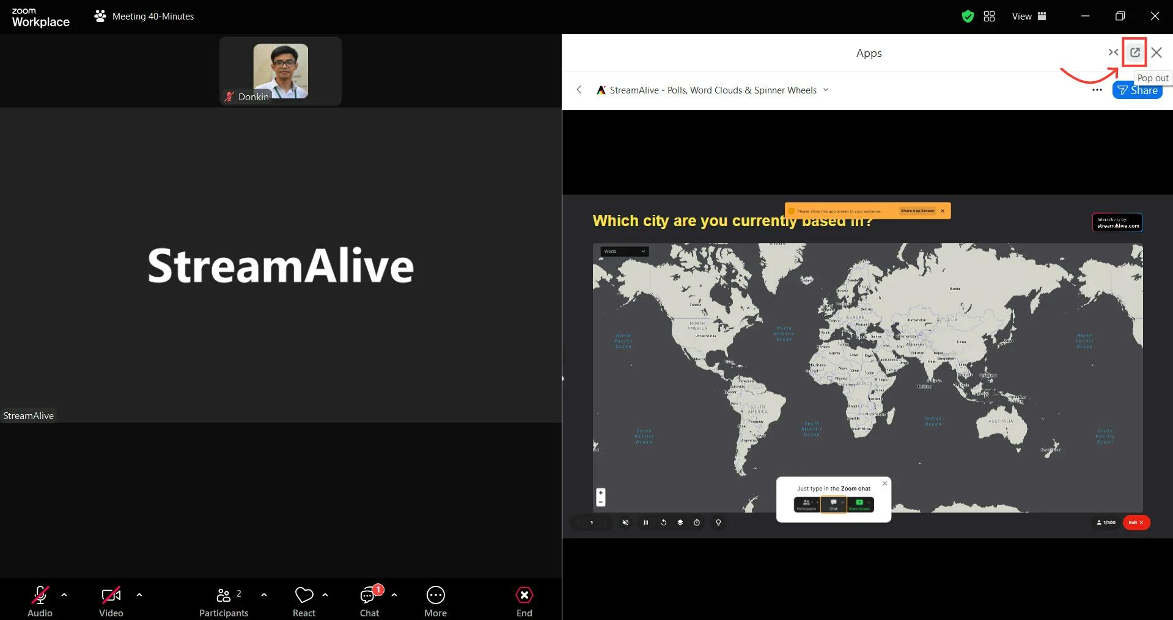
Task: Open the layers icon in StreamAlive toolbar
Action: tap(680, 523)
